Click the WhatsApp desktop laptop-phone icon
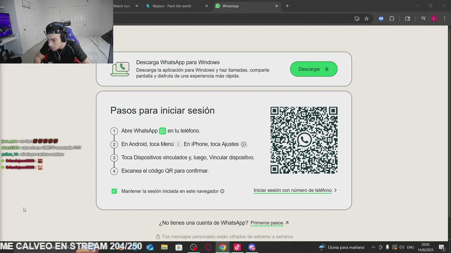Image resolution: width=451 pixels, height=253 pixels. pos(120,69)
